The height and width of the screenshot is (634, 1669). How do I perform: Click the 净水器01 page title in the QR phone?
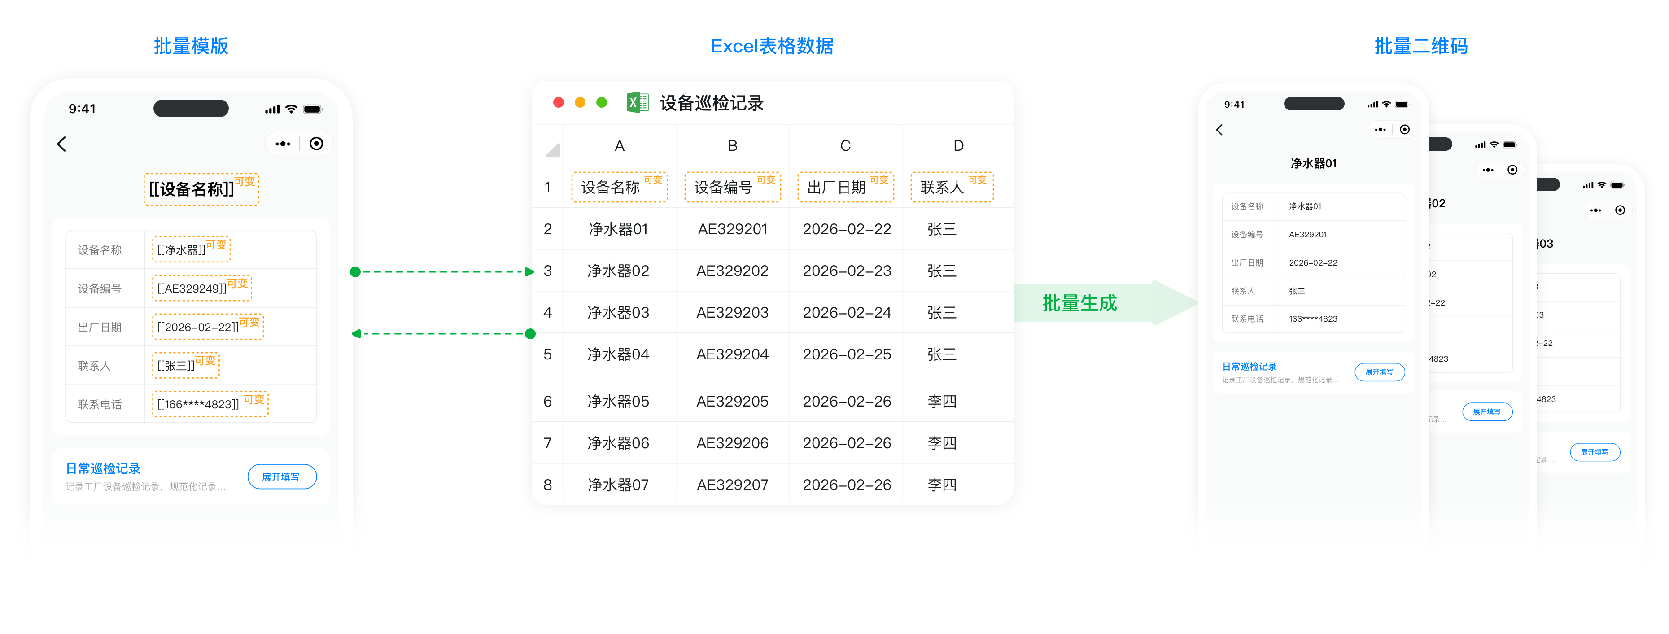tap(1313, 163)
